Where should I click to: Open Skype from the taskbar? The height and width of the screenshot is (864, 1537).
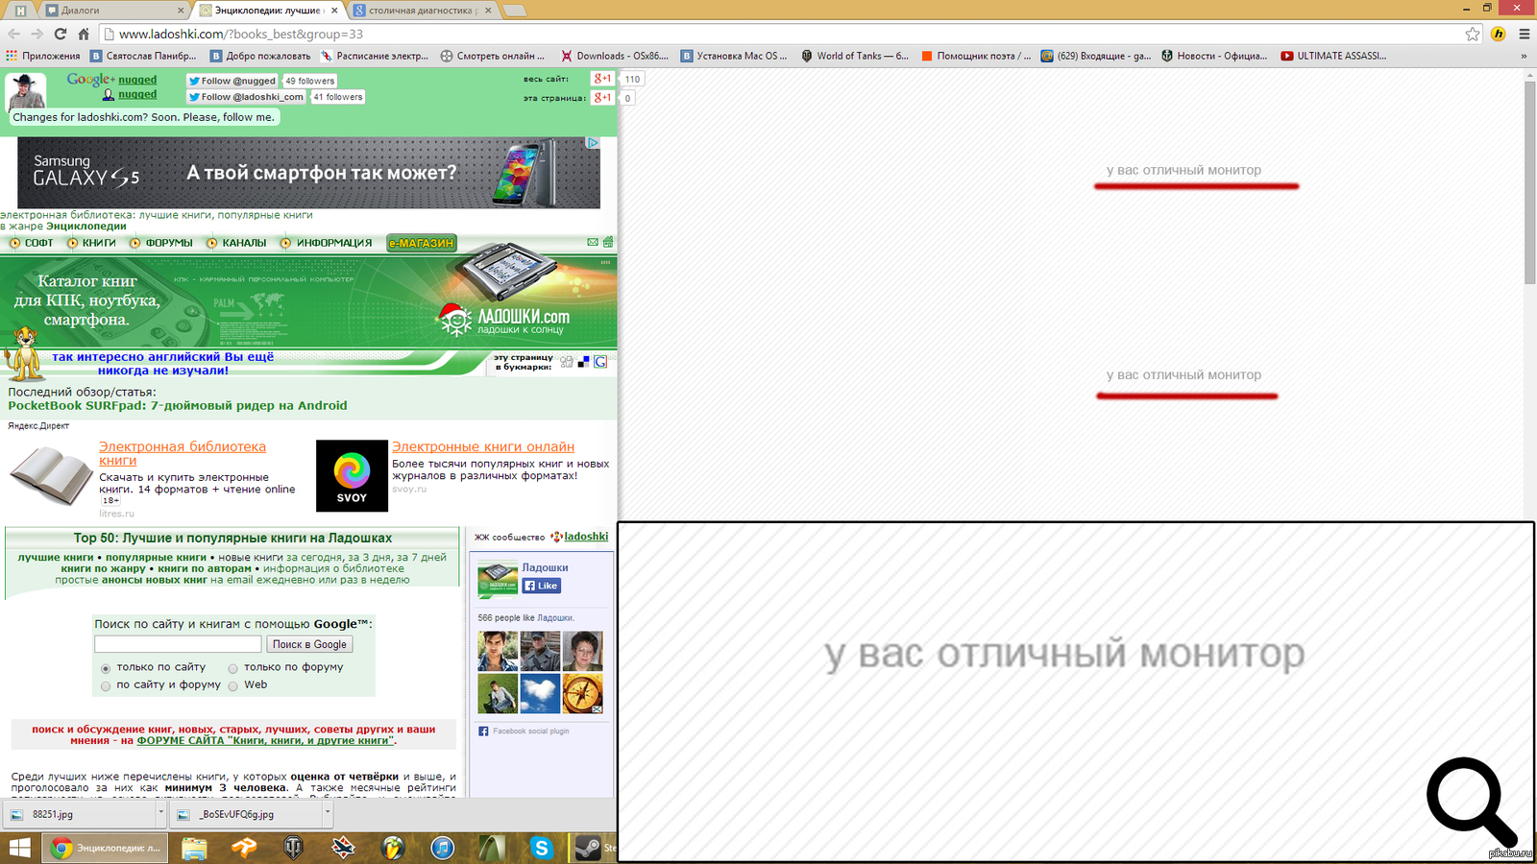pyautogui.click(x=542, y=848)
